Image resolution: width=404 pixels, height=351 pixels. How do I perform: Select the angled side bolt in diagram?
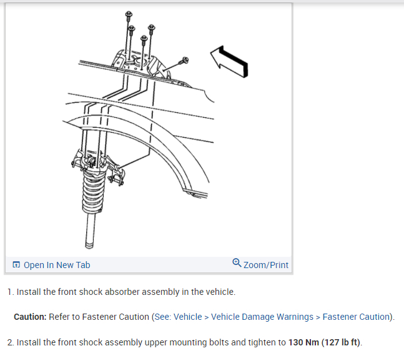184,60
